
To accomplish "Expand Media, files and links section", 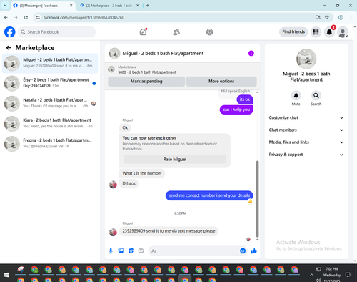I will pyautogui.click(x=306, y=142).
